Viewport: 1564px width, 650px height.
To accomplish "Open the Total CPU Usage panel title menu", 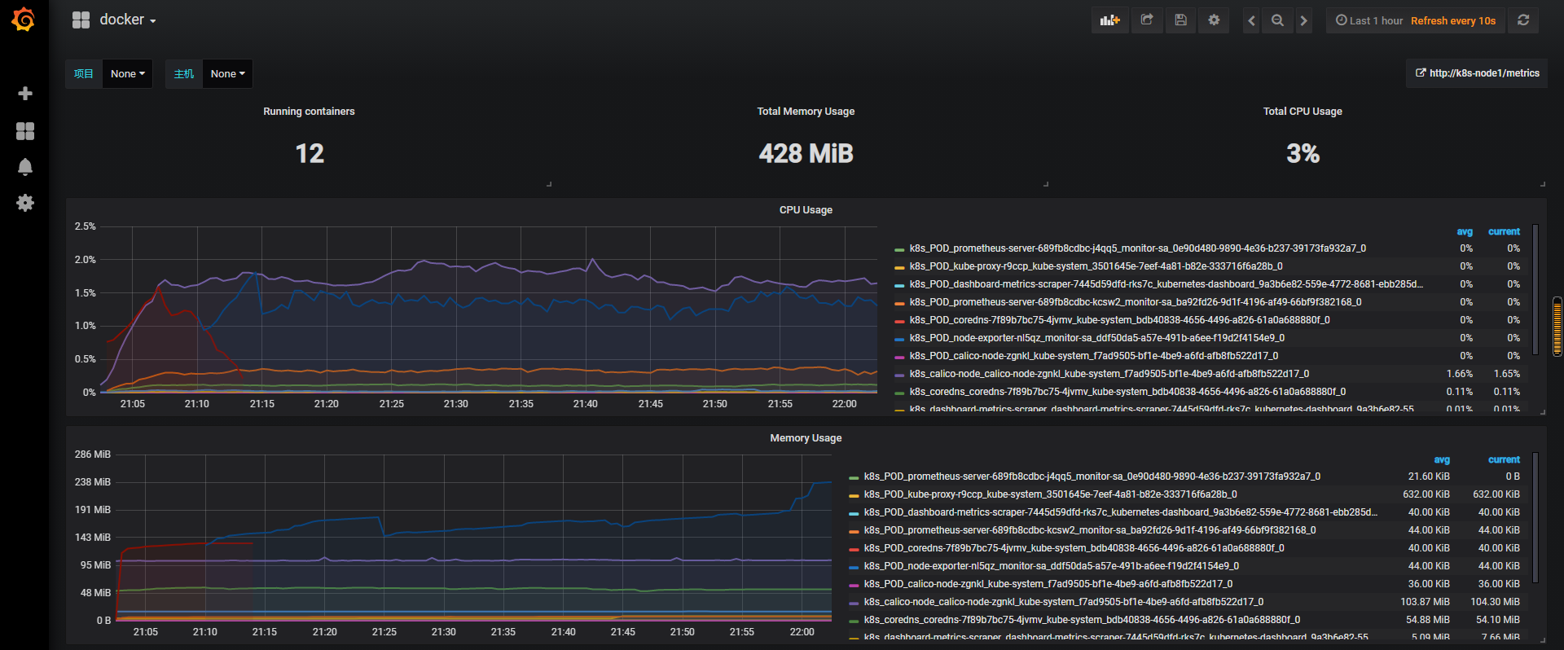I will pos(1303,112).
